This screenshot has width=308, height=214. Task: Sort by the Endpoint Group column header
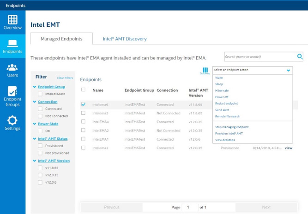[139, 90]
